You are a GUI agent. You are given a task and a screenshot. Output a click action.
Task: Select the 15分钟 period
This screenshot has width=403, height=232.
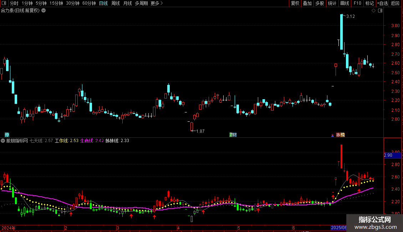click(56, 3)
